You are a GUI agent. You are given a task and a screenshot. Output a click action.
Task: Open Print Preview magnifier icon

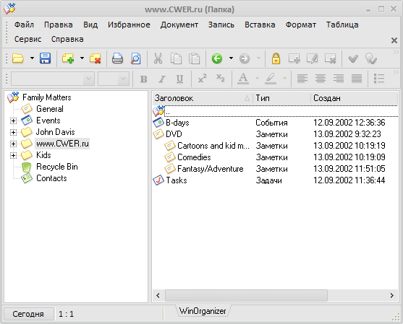(x=136, y=58)
